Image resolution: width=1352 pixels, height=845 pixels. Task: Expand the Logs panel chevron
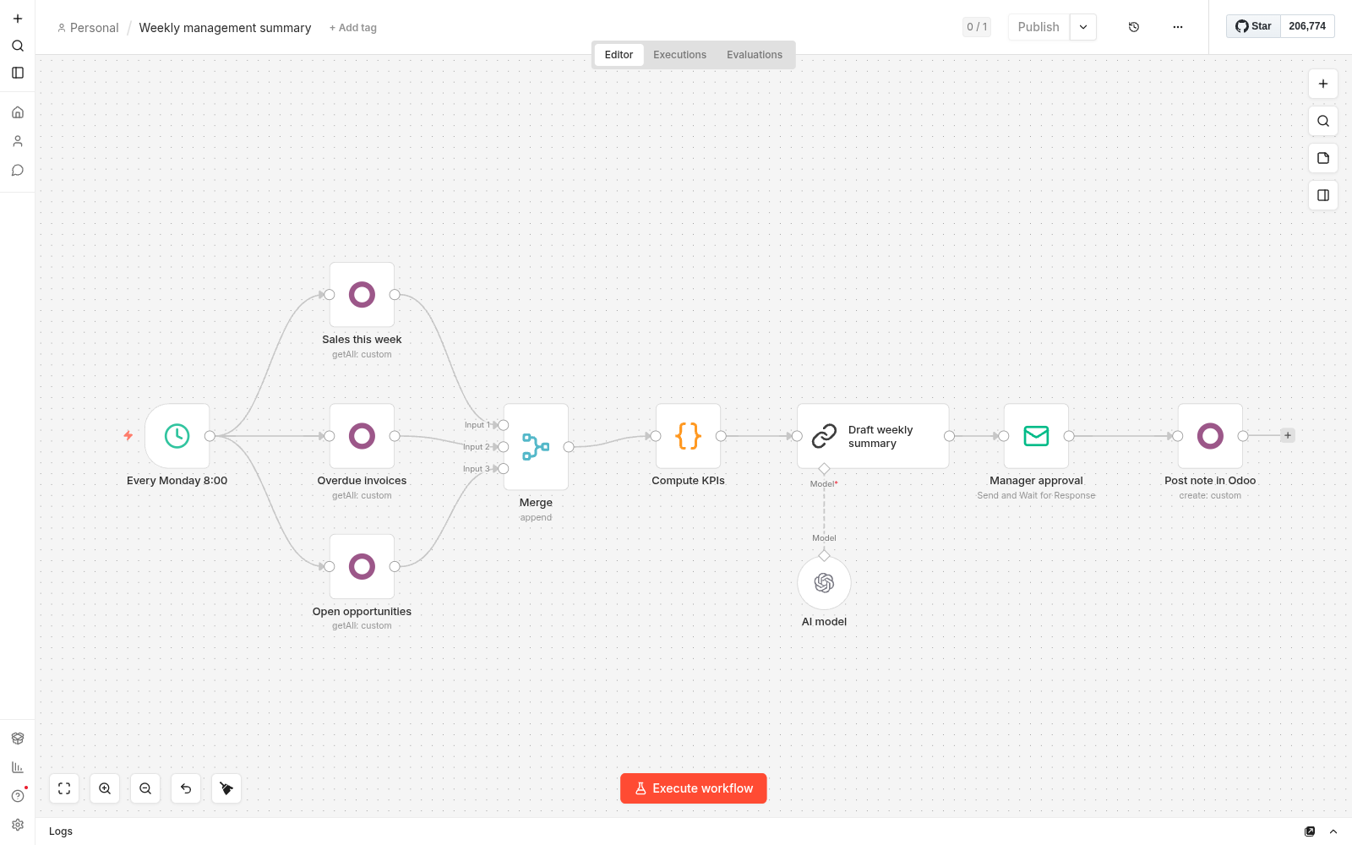coord(1333,831)
